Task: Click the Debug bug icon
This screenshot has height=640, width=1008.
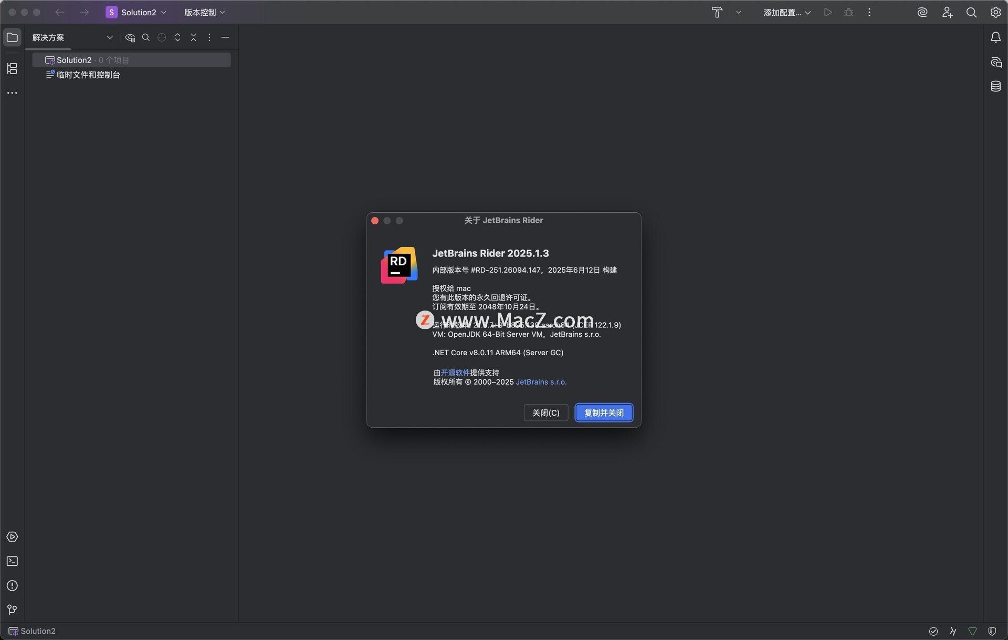Action: [849, 12]
